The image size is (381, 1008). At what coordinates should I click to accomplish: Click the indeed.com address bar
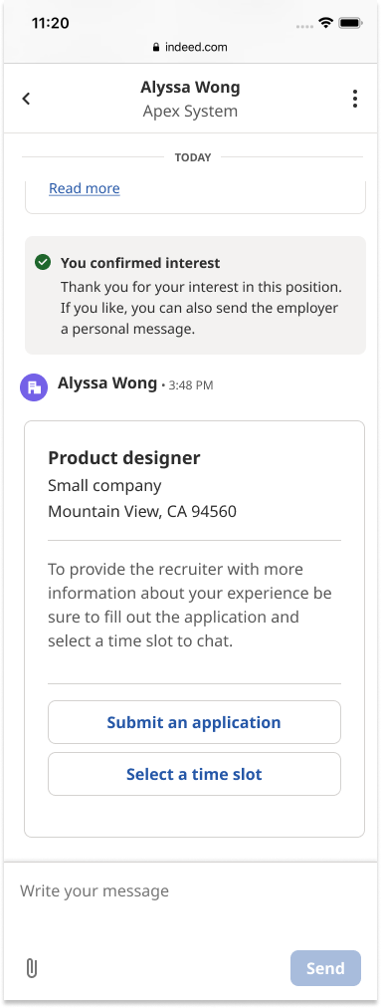click(190, 47)
